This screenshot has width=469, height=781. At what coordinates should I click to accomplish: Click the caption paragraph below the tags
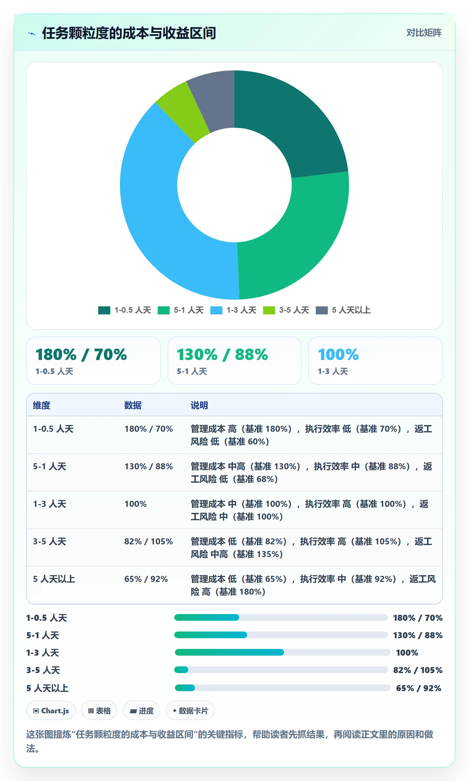[x=230, y=741]
